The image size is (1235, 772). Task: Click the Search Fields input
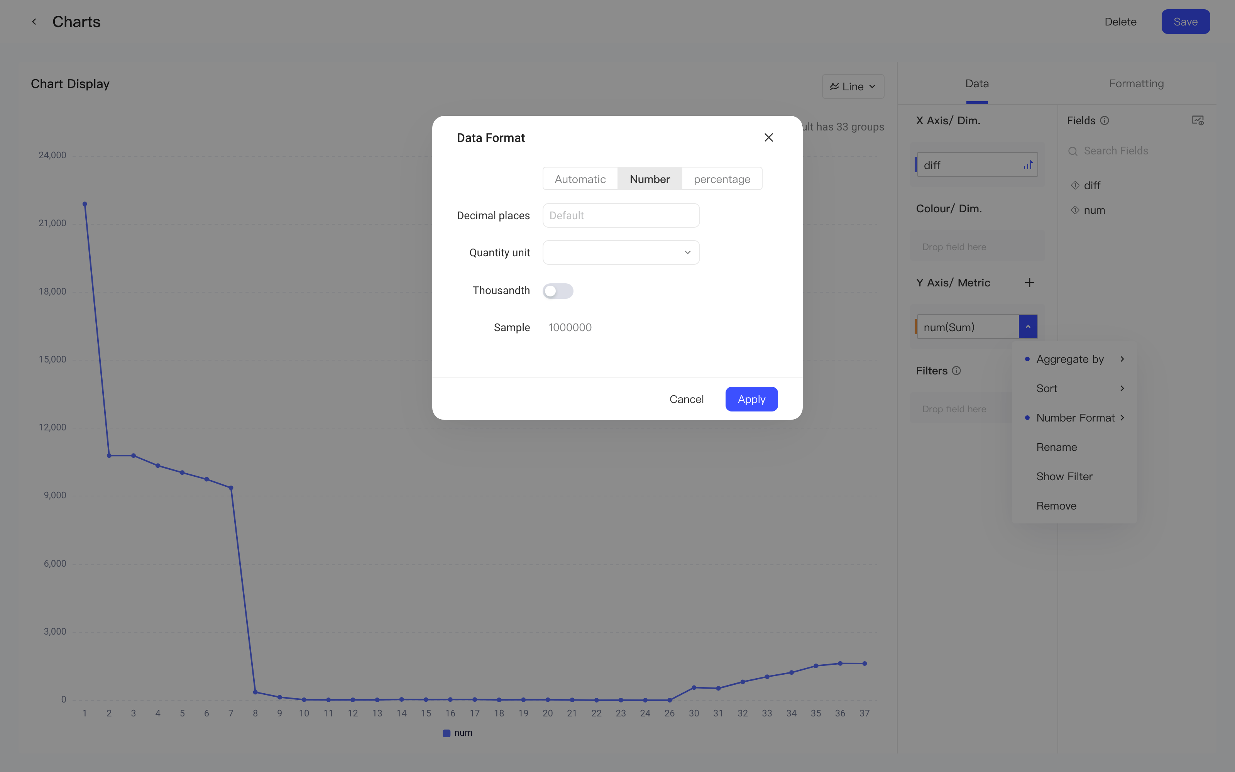(1136, 151)
